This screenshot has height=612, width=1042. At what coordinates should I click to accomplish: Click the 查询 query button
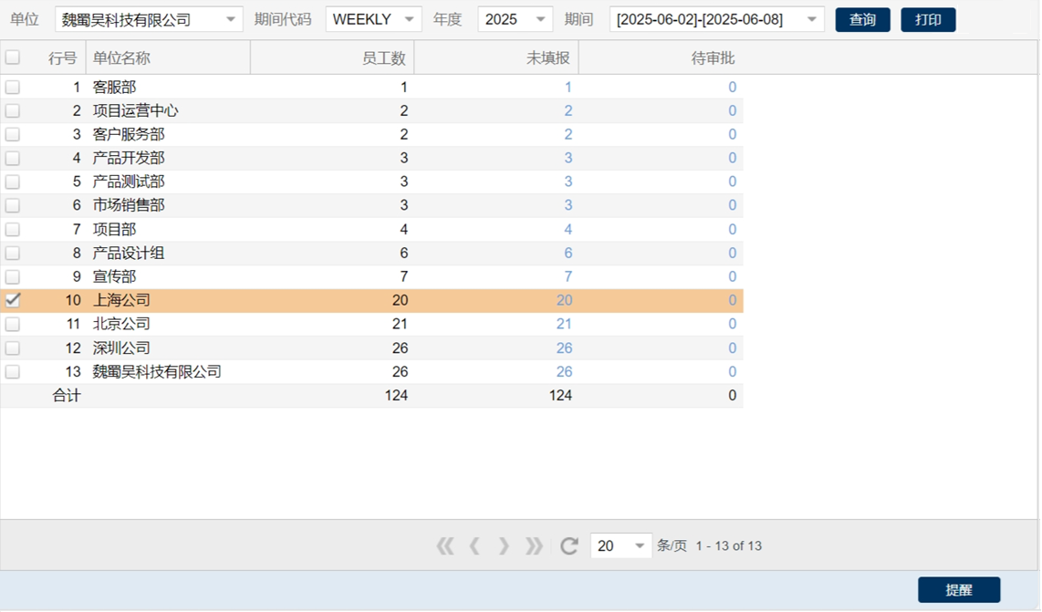pos(862,19)
